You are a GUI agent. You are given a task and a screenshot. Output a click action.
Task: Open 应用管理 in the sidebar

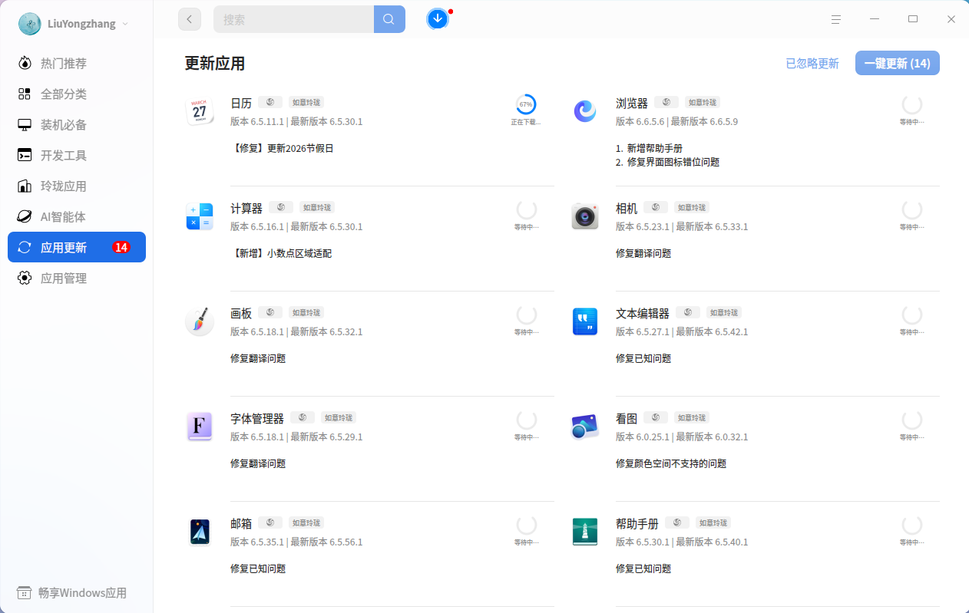coord(77,278)
